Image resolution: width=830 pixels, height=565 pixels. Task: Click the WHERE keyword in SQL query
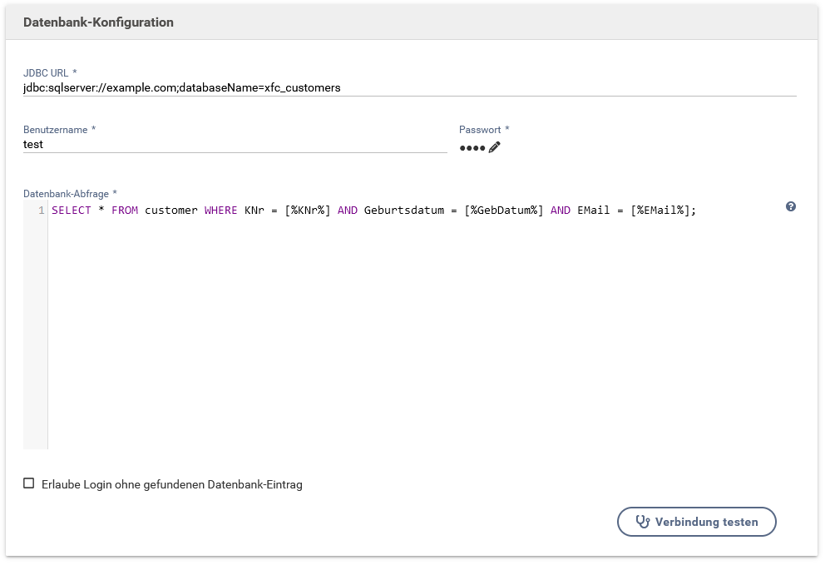pos(221,211)
